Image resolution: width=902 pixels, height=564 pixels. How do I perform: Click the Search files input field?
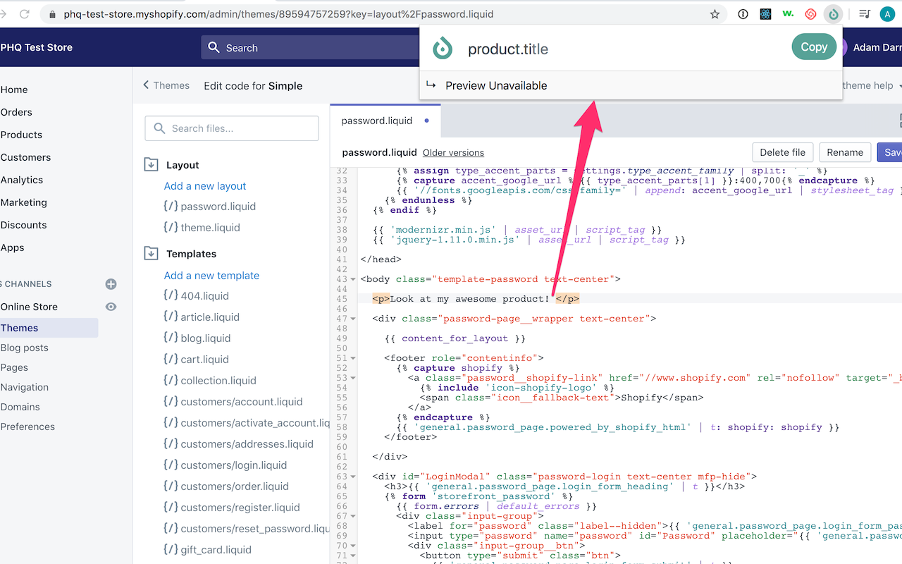(231, 128)
